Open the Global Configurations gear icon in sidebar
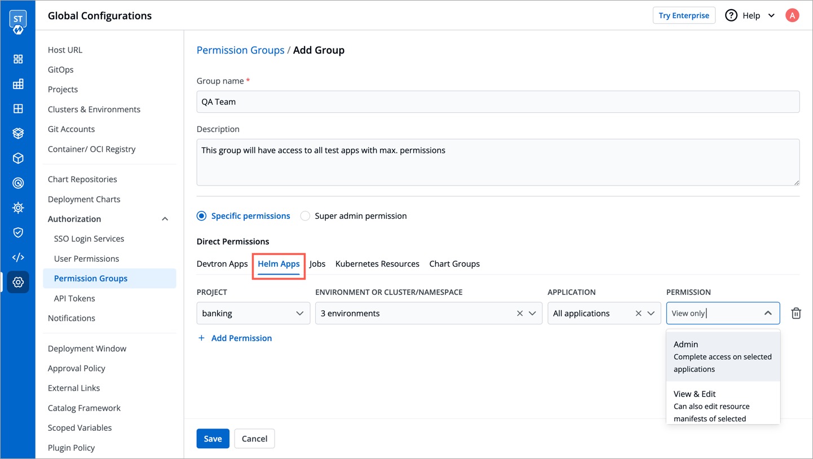The width and height of the screenshot is (813, 459). [18, 282]
